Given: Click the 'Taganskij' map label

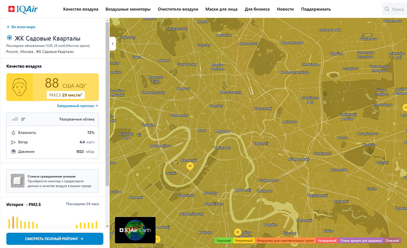Looking at the screenshot, I should [261, 143].
